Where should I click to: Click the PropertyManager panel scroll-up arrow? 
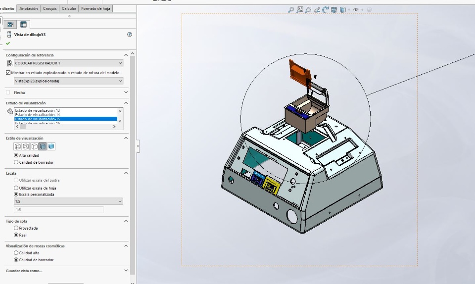[133, 53]
